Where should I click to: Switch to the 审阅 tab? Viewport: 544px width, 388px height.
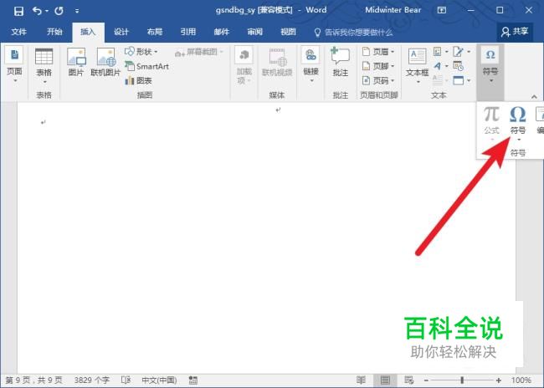254,32
